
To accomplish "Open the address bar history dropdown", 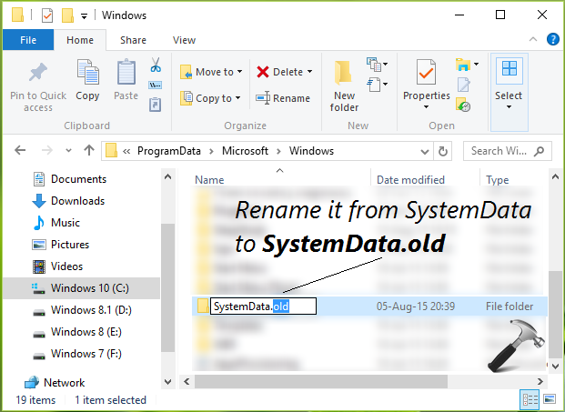I will point(425,152).
